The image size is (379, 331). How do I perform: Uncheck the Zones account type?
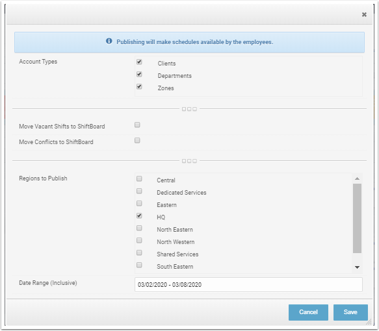coord(139,86)
